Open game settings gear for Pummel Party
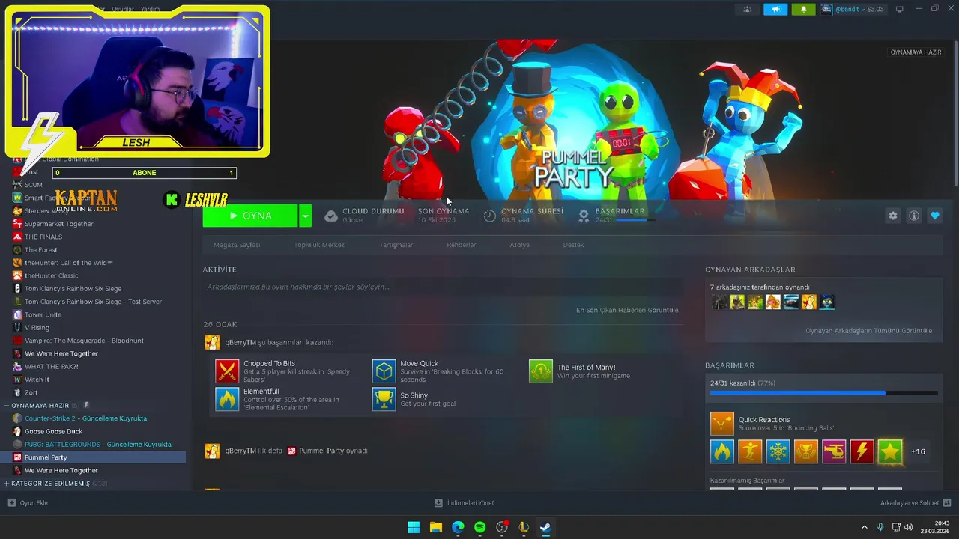This screenshot has height=539, width=959. coord(893,216)
